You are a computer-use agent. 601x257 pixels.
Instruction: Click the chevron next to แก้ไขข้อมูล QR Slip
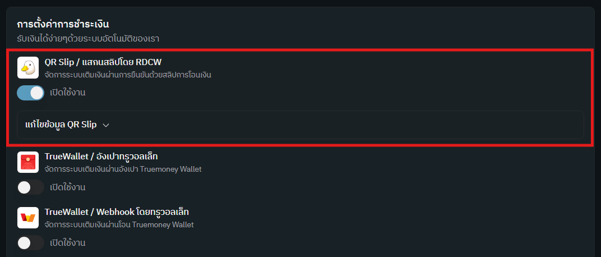[105, 125]
